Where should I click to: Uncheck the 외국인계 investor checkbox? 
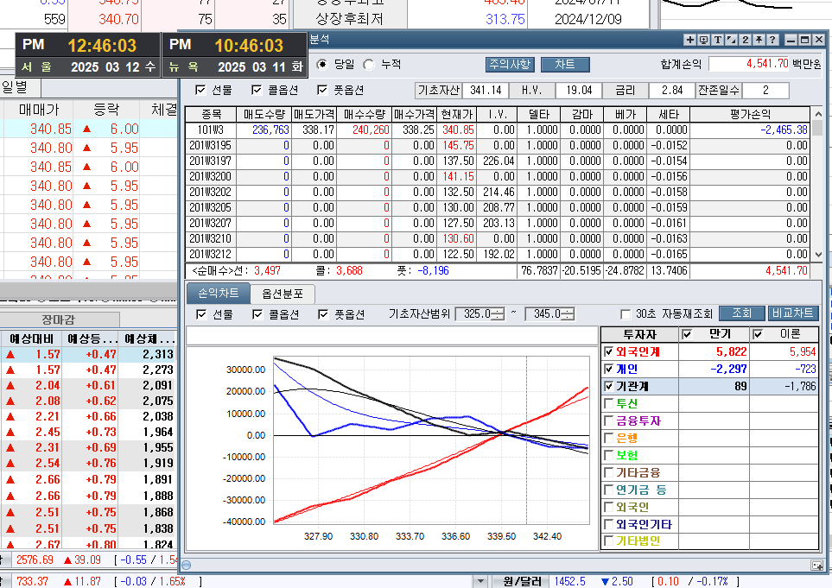pyautogui.click(x=609, y=351)
